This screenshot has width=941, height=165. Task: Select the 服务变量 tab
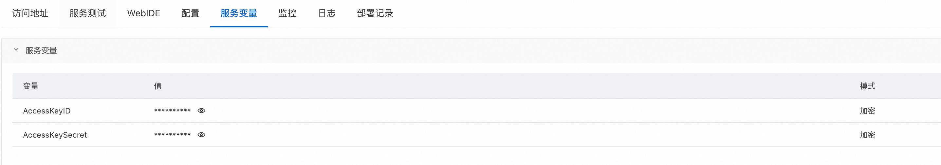(239, 13)
